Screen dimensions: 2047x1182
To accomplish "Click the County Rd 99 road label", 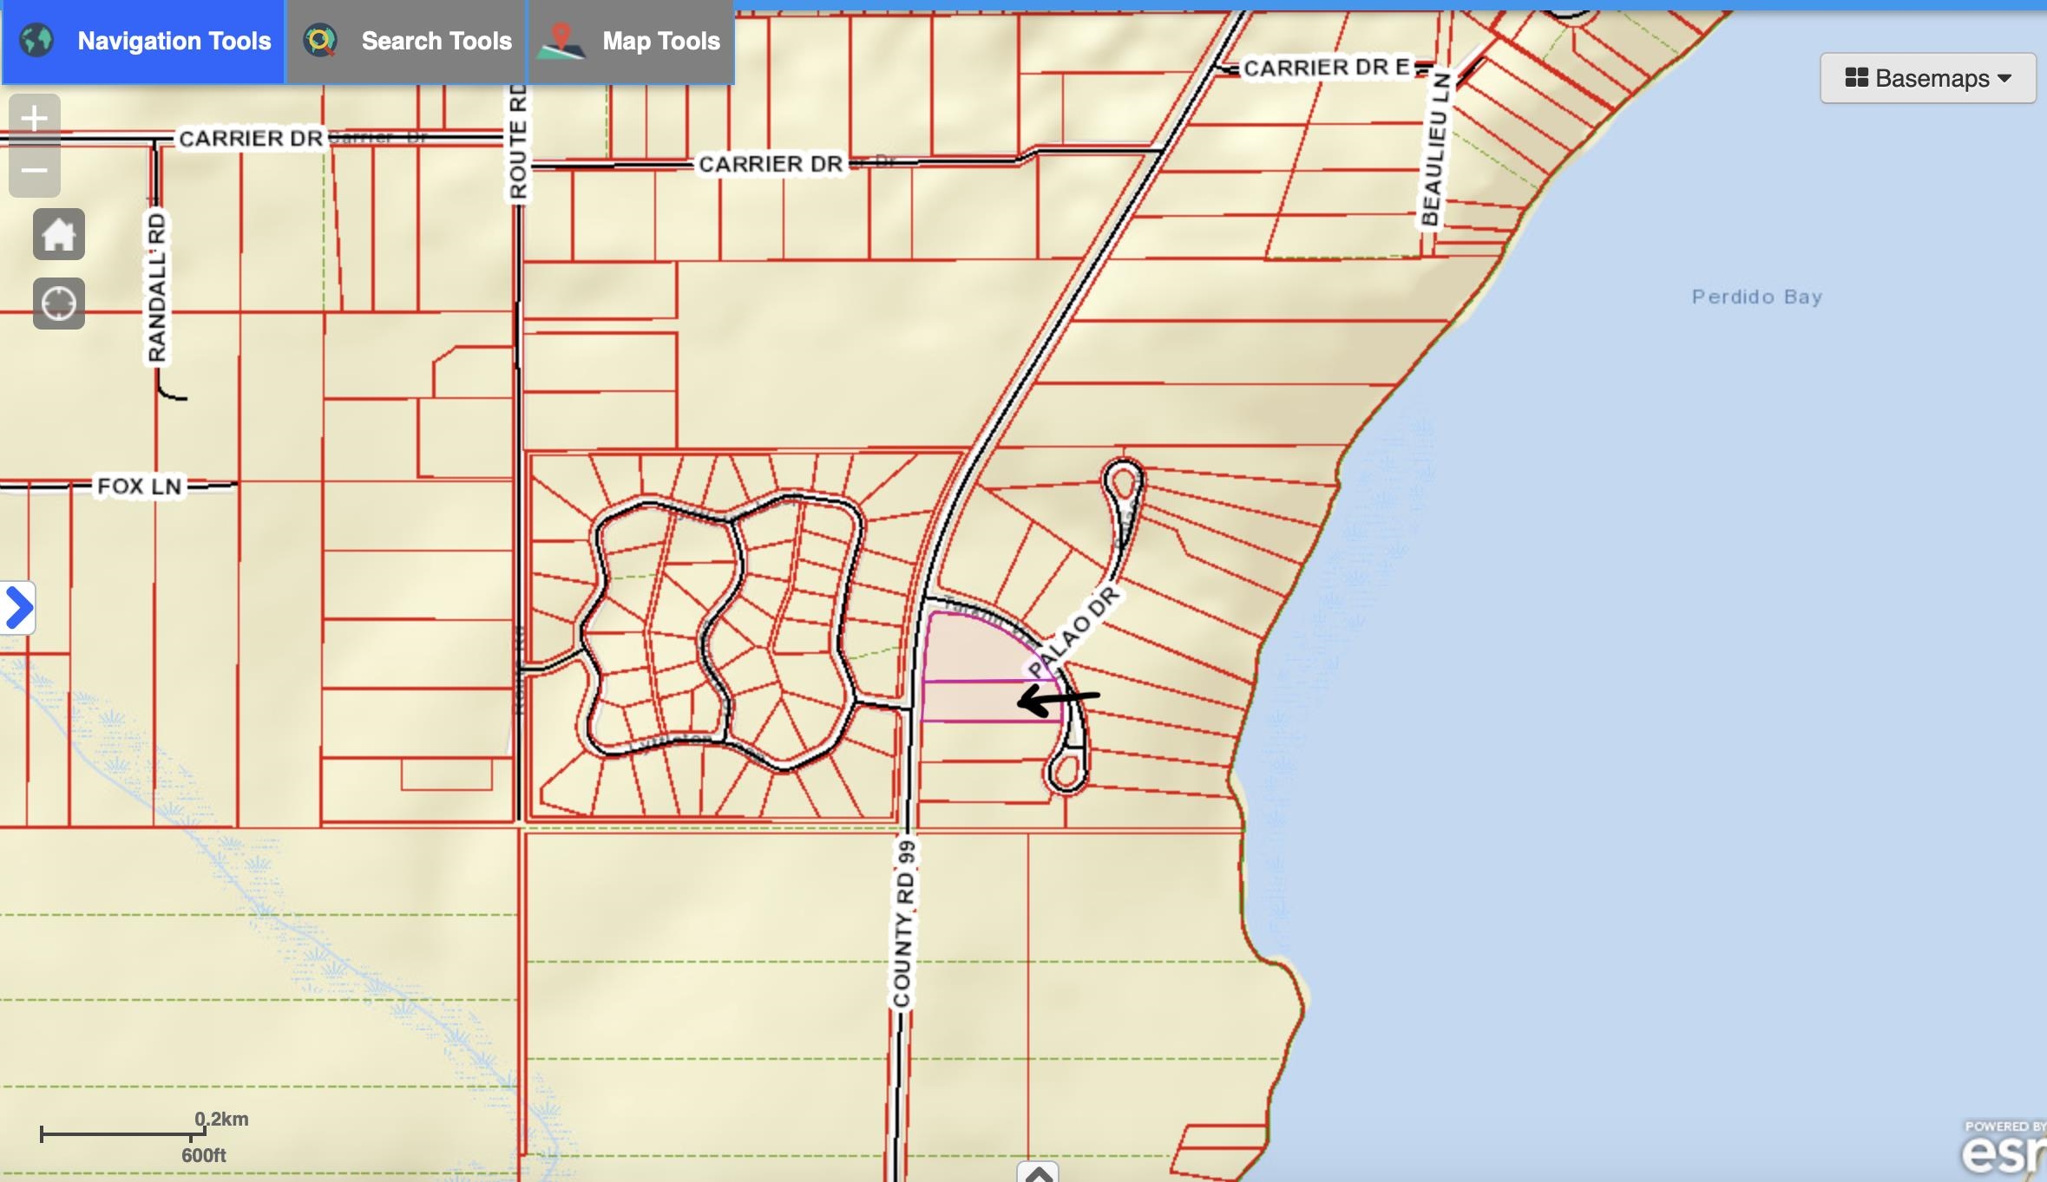I will 904,924.
